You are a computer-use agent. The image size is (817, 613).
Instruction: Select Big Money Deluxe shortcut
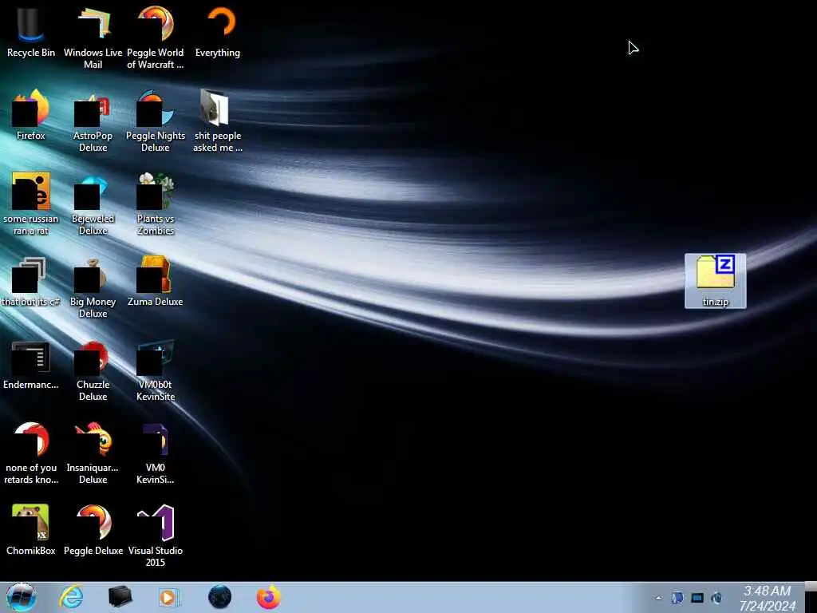[x=93, y=287]
